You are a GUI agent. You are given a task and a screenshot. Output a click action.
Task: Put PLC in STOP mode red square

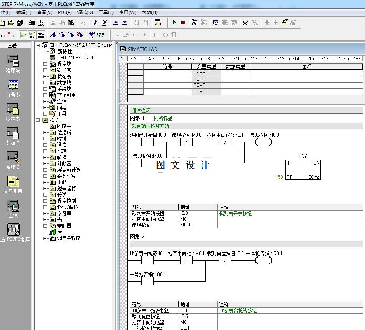(x=183, y=23)
